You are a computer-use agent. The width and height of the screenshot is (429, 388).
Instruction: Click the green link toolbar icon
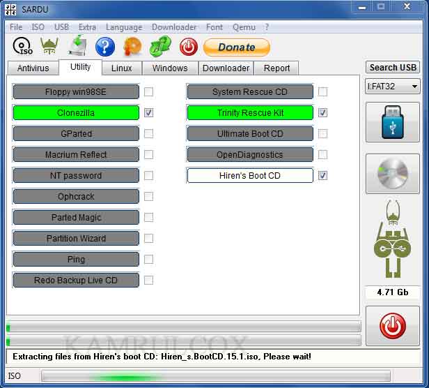coord(160,46)
